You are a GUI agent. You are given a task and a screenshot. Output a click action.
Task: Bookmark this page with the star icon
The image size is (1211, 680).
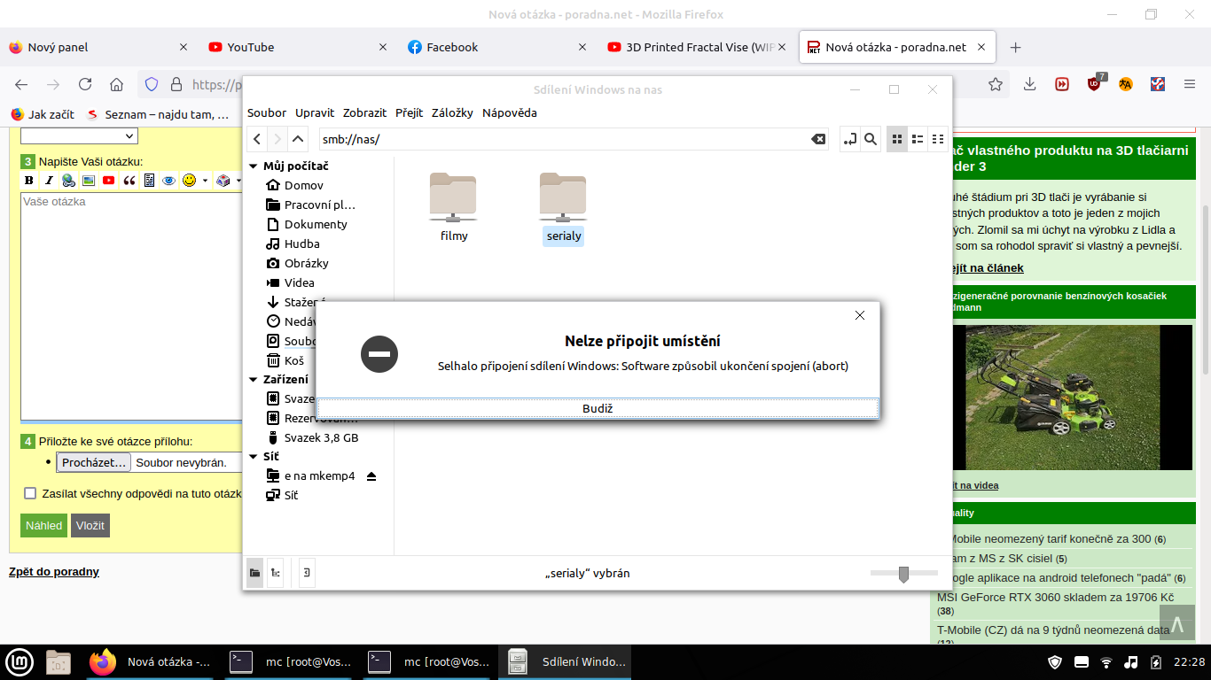[996, 84]
